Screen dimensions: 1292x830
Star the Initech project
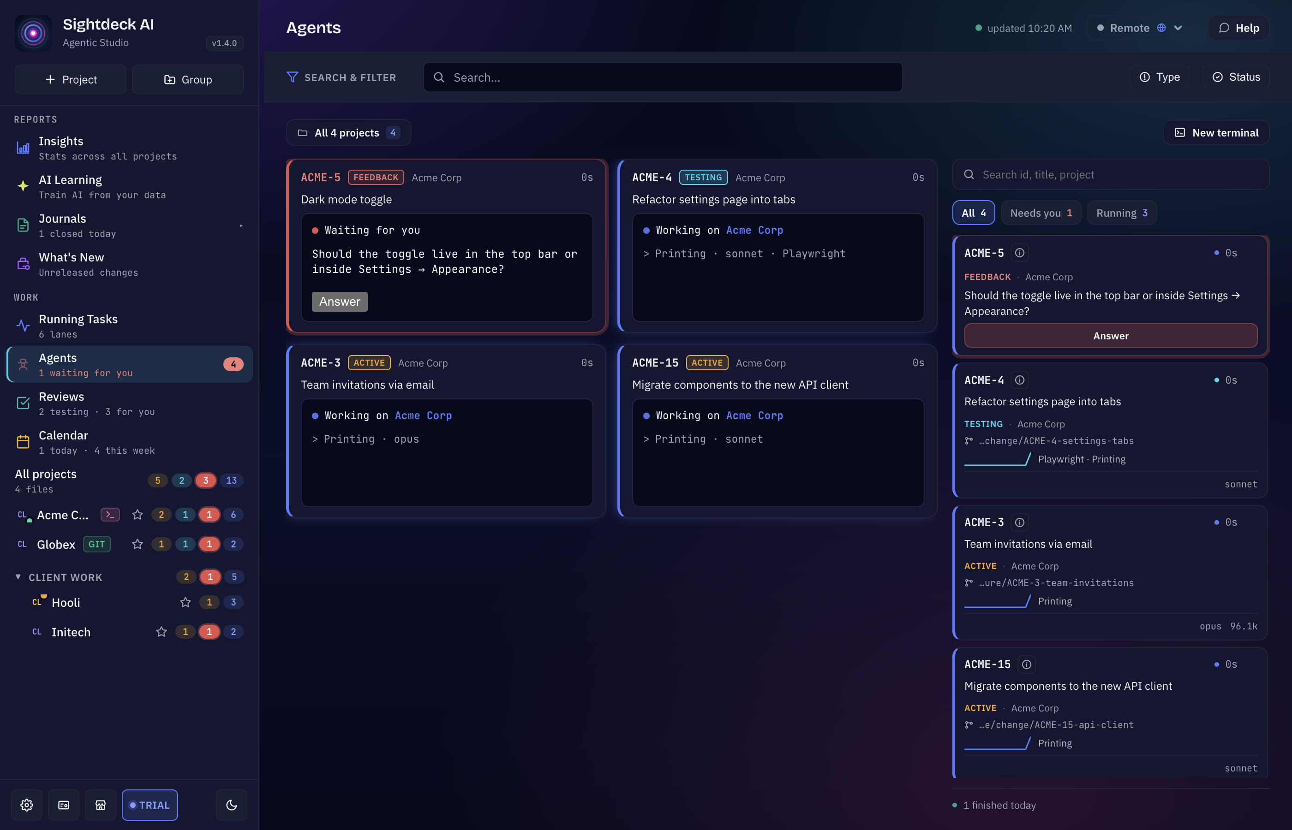click(161, 632)
